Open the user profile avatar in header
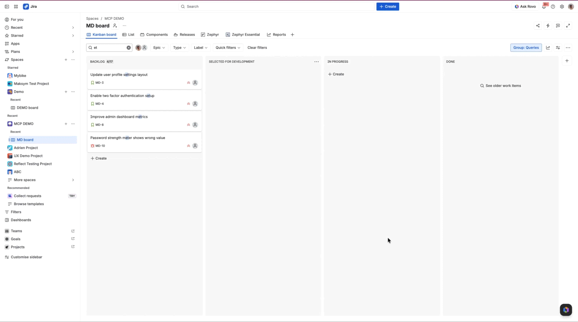Screen dimensions: 578x322 571,7
